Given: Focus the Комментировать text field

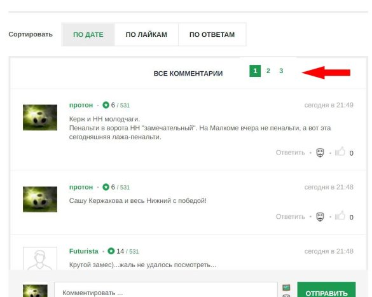Looking at the screenshot, I should (165, 290).
